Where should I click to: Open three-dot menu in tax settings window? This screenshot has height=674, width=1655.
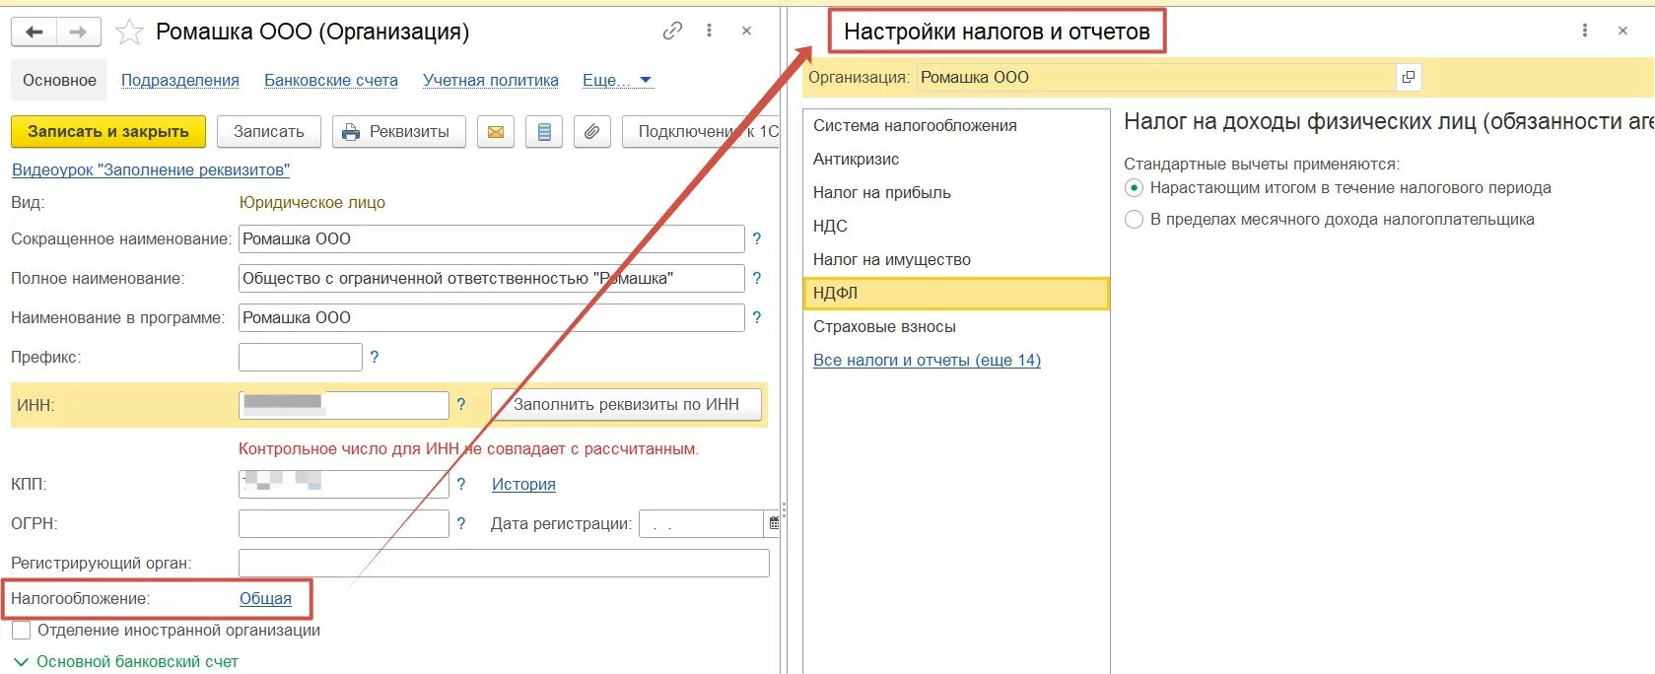(x=1585, y=31)
